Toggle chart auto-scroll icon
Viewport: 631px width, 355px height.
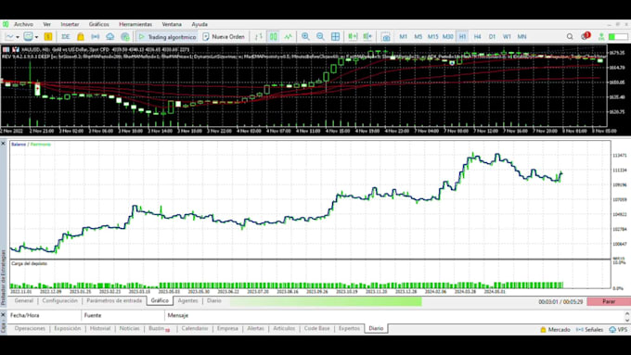(353, 36)
